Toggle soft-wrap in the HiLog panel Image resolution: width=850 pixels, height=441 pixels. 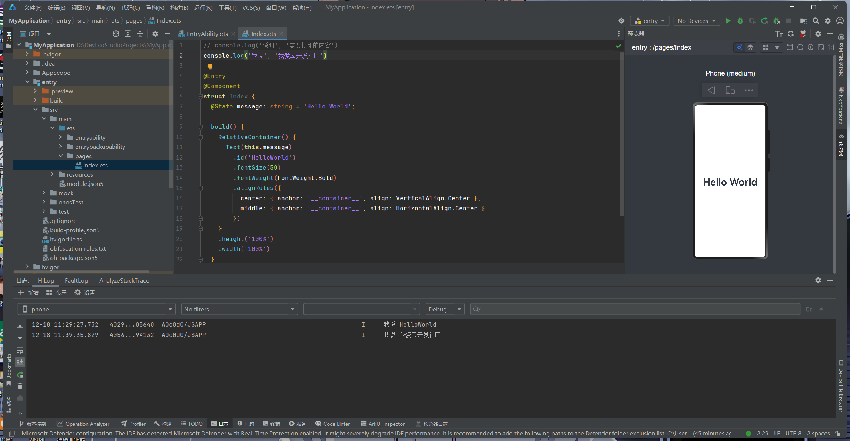click(x=20, y=350)
